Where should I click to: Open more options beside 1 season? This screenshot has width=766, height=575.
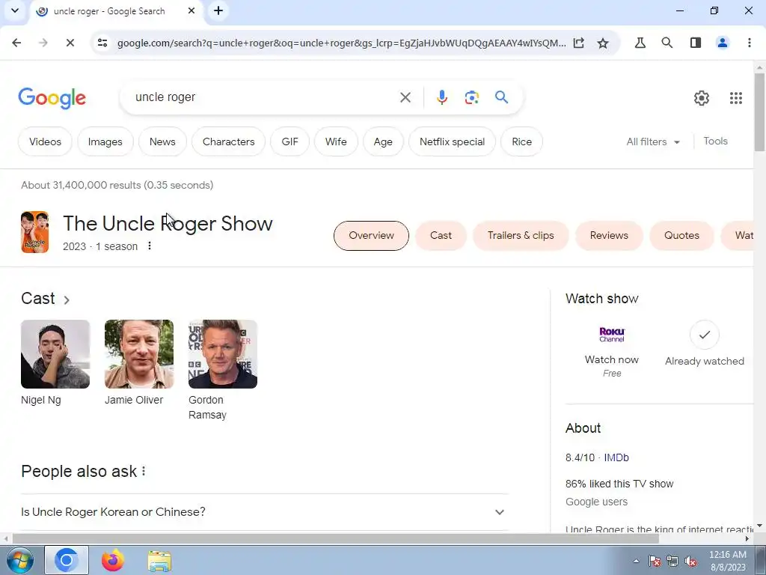click(x=150, y=246)
